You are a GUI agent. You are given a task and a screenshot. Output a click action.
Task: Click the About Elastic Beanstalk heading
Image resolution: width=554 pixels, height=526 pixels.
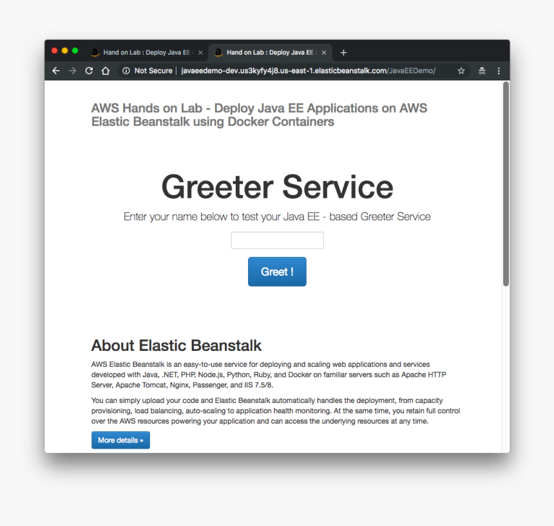tap(177, 345)
